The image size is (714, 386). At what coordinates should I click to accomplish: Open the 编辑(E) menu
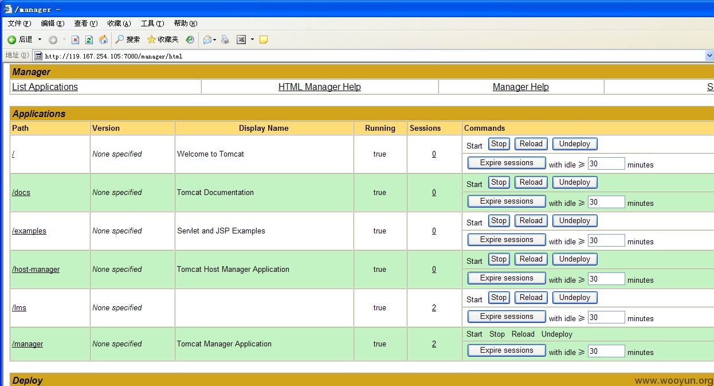53,24
